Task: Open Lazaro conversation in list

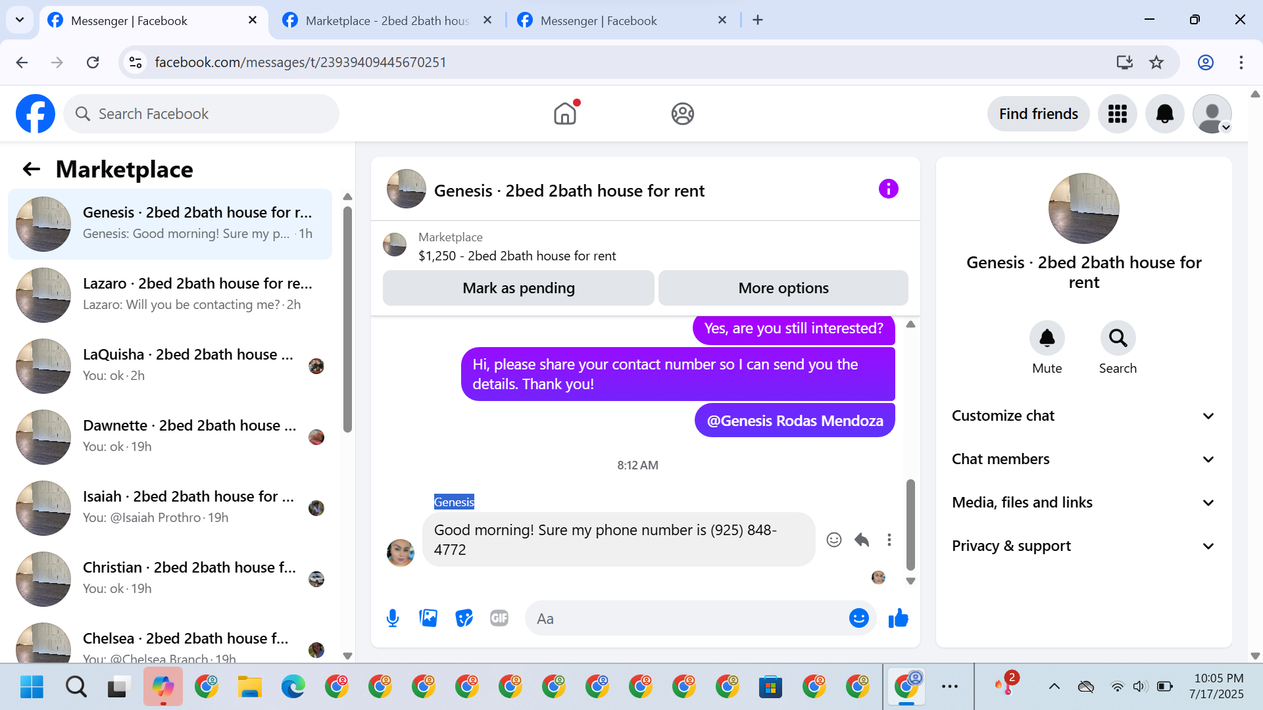Action: [x=170, y=295]
